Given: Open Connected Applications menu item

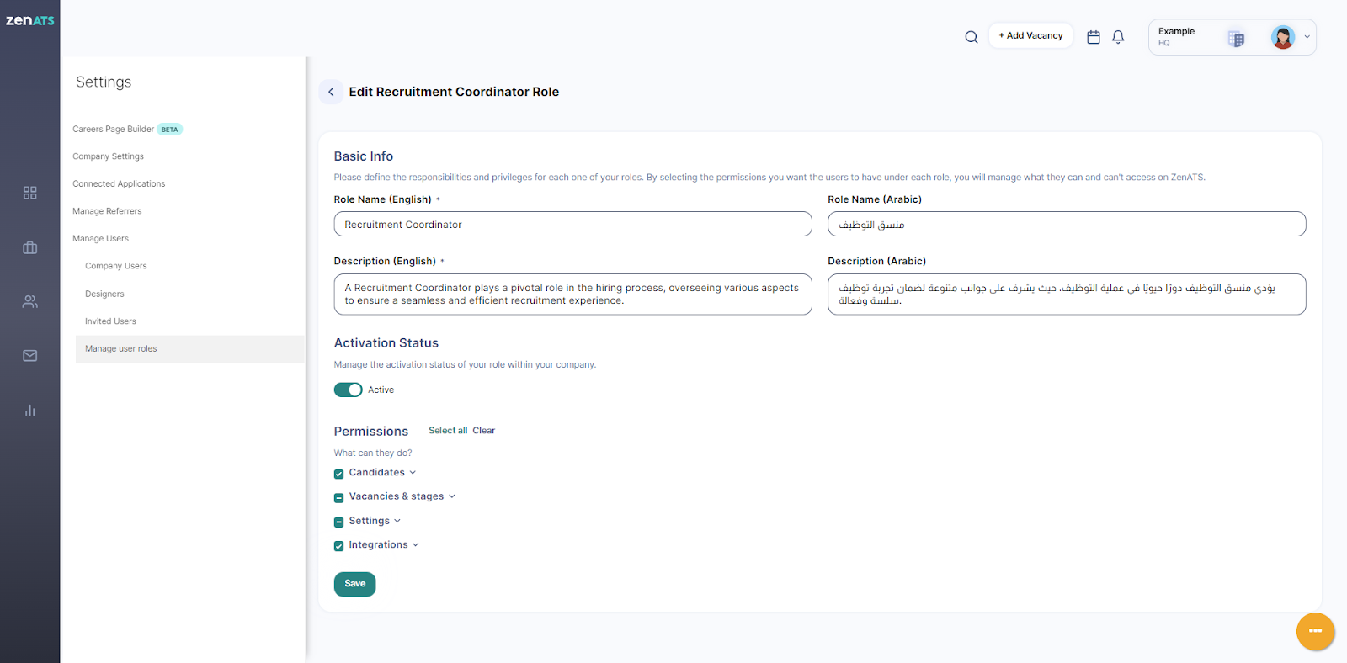Looking at the screenshot, I should click(x=119, y=183).
